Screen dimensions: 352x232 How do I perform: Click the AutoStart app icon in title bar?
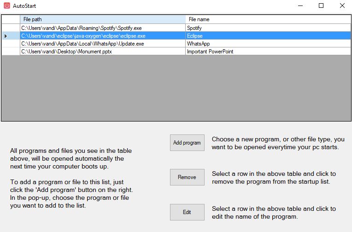(x=6, y=6)
